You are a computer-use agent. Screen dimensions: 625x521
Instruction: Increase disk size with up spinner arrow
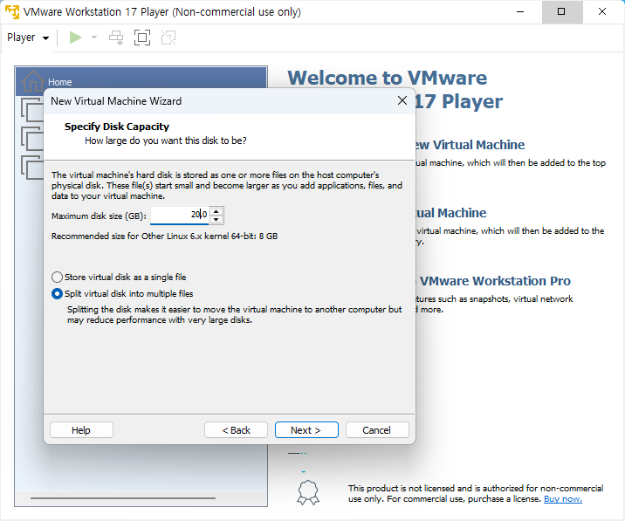[216, 211]
